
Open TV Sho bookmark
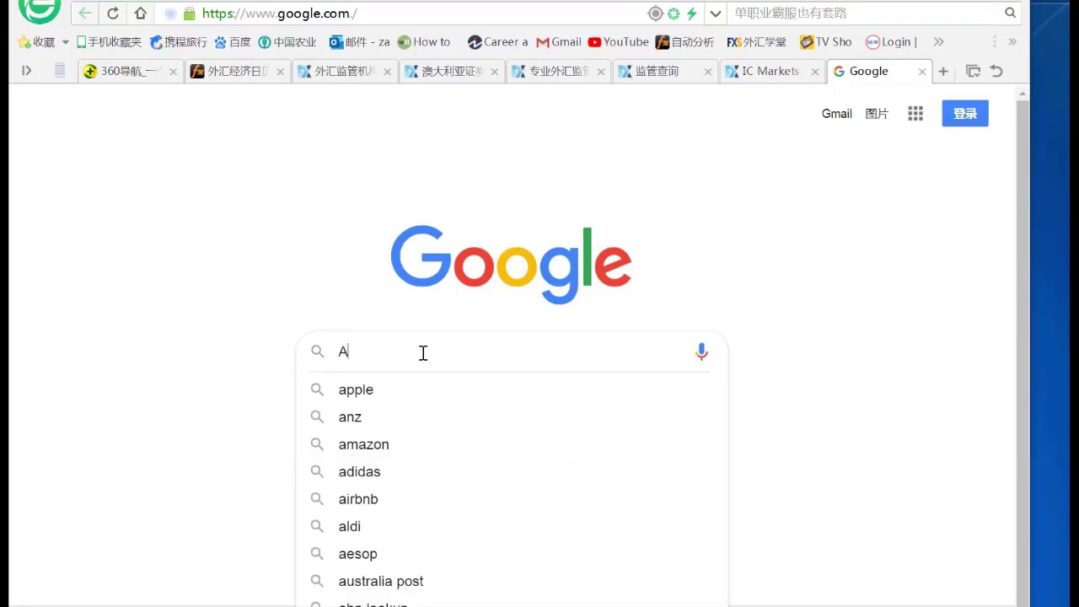(826, 42)
